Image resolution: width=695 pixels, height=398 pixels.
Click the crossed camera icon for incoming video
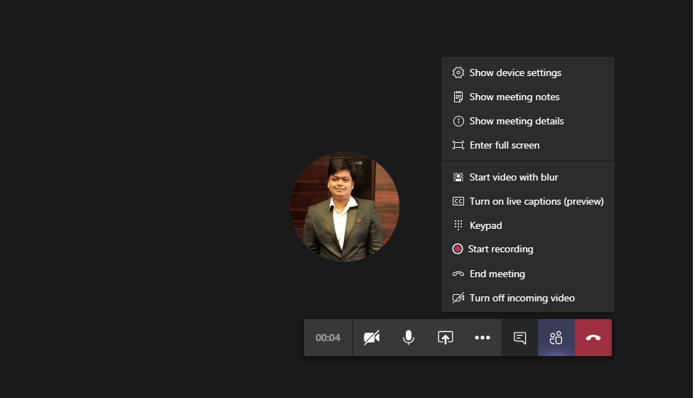(x=458, y=298)
